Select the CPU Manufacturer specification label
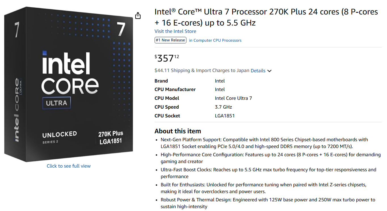Image resolution: width=387 pixels, height=211 pixels. click(x=175, y=89)
